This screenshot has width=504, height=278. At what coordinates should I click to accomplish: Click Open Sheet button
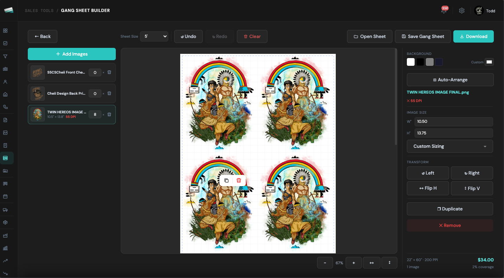point(370,36)
